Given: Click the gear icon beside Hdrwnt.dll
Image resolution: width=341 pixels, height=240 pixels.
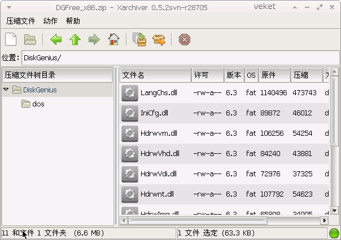Looking at the screenshot, I should click(130, 194).
